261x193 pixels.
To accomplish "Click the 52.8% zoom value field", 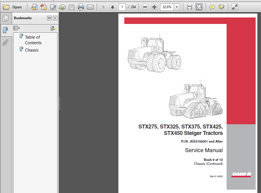I will pos(167,7).
